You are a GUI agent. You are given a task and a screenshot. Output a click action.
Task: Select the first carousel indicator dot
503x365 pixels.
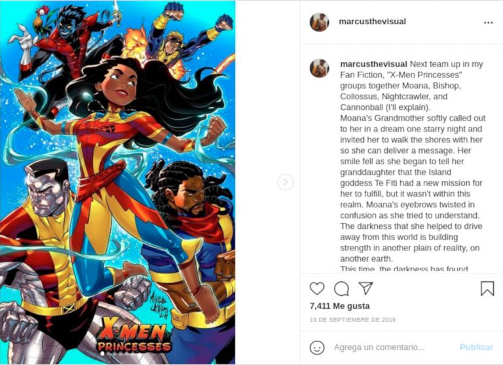(103, 353)
